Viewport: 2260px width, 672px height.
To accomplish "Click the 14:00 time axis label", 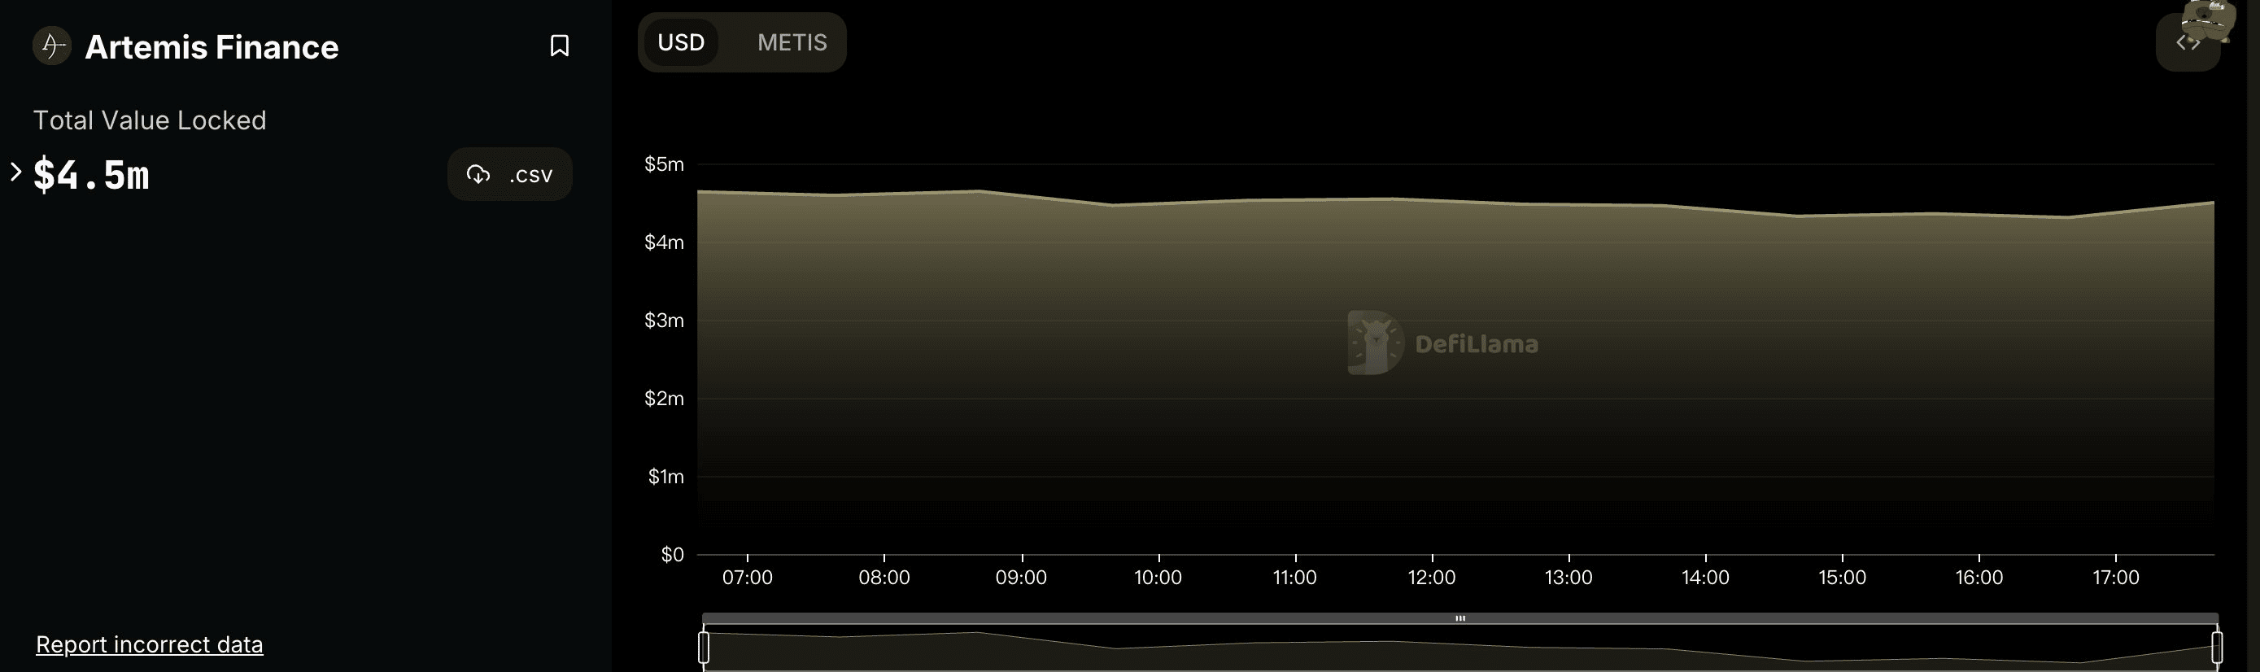I will (x=1705, y=578).
